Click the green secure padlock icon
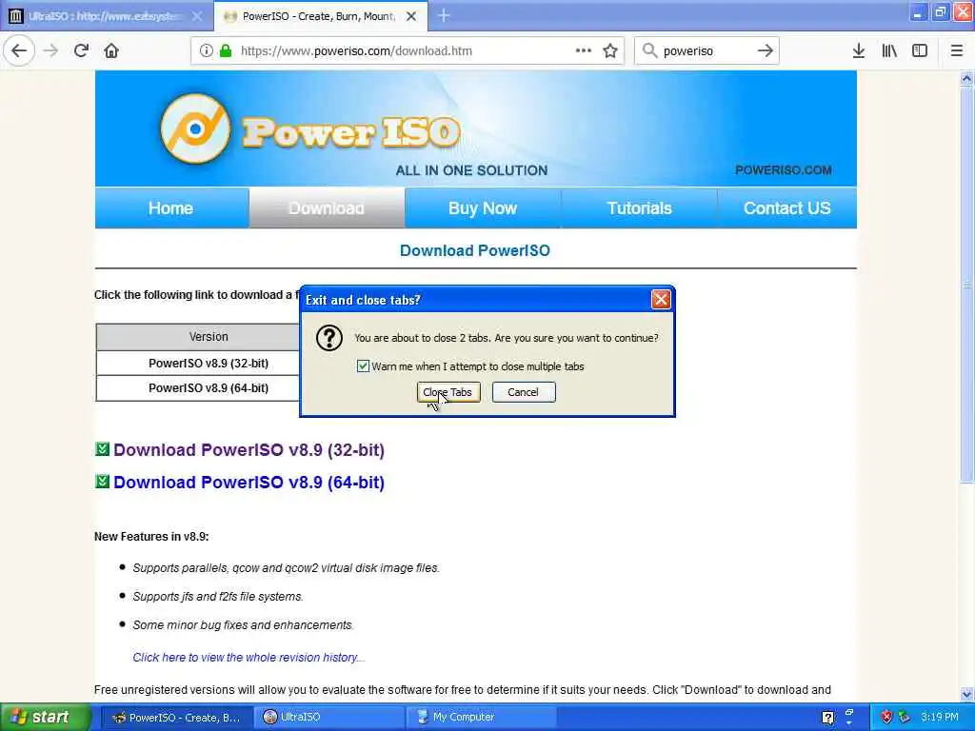Viewport: 975px width, 731px height. coord(225,50)
